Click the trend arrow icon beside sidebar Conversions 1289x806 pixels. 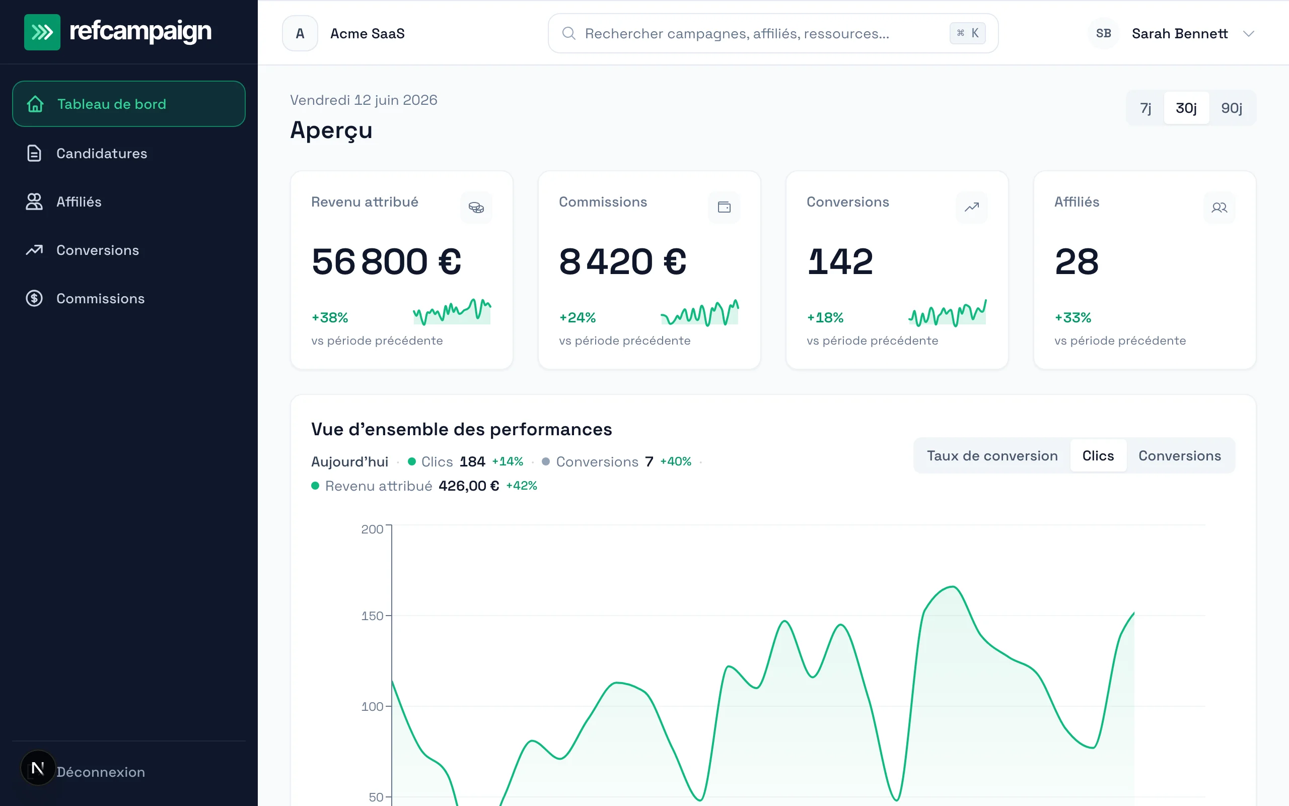(x=34, y=250)
